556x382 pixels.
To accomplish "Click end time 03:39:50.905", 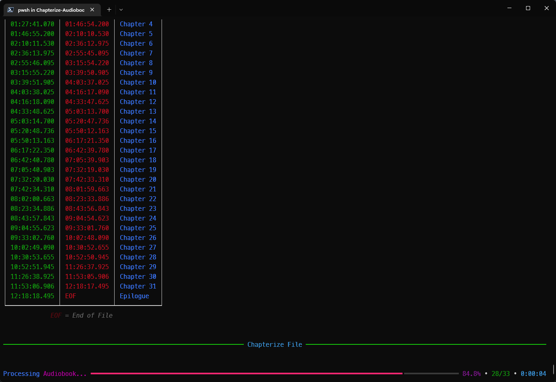I will (x=87, y=73).
